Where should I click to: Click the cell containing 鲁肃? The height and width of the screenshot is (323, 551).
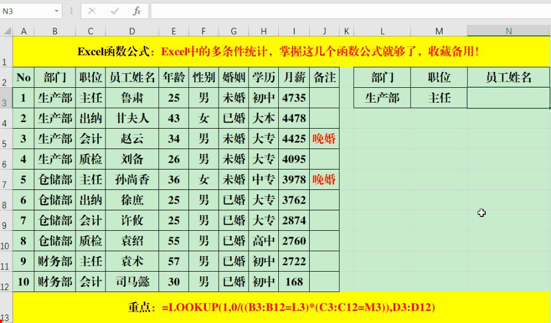131,97
